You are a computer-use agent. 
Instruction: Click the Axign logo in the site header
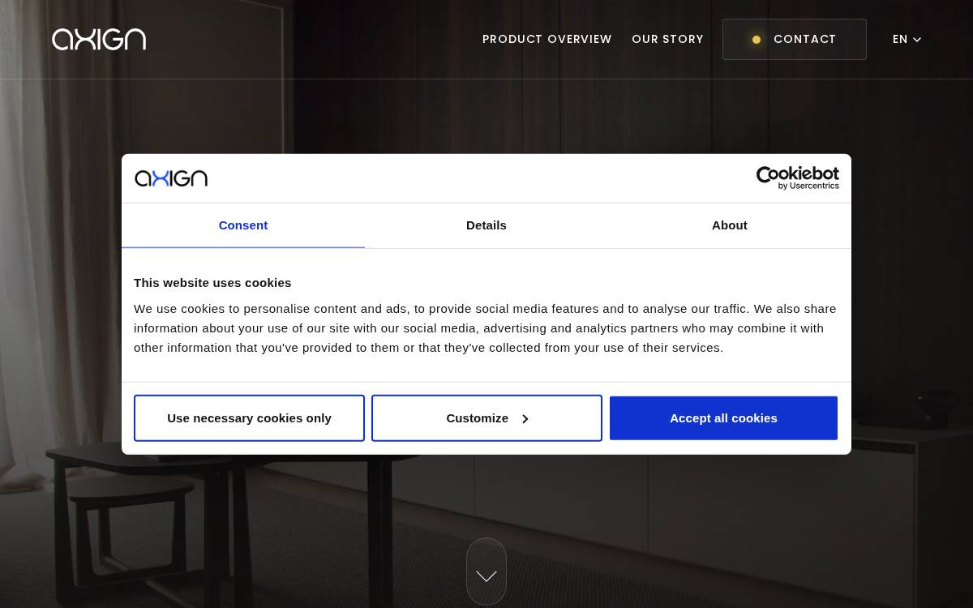(99, 39)
